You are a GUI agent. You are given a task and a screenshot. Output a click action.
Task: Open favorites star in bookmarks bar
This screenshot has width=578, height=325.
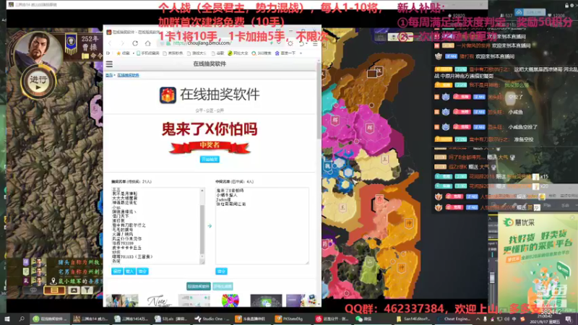pos(118,53)
